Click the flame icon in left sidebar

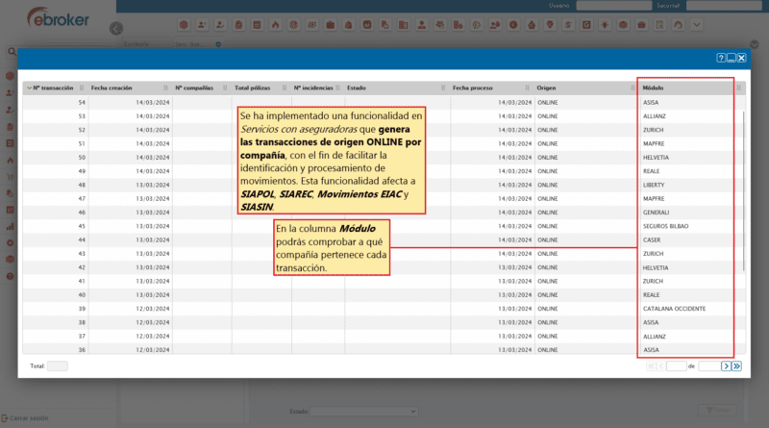coord(10,160)
